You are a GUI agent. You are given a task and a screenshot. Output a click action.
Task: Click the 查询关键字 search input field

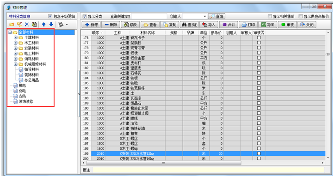[149, 16]
